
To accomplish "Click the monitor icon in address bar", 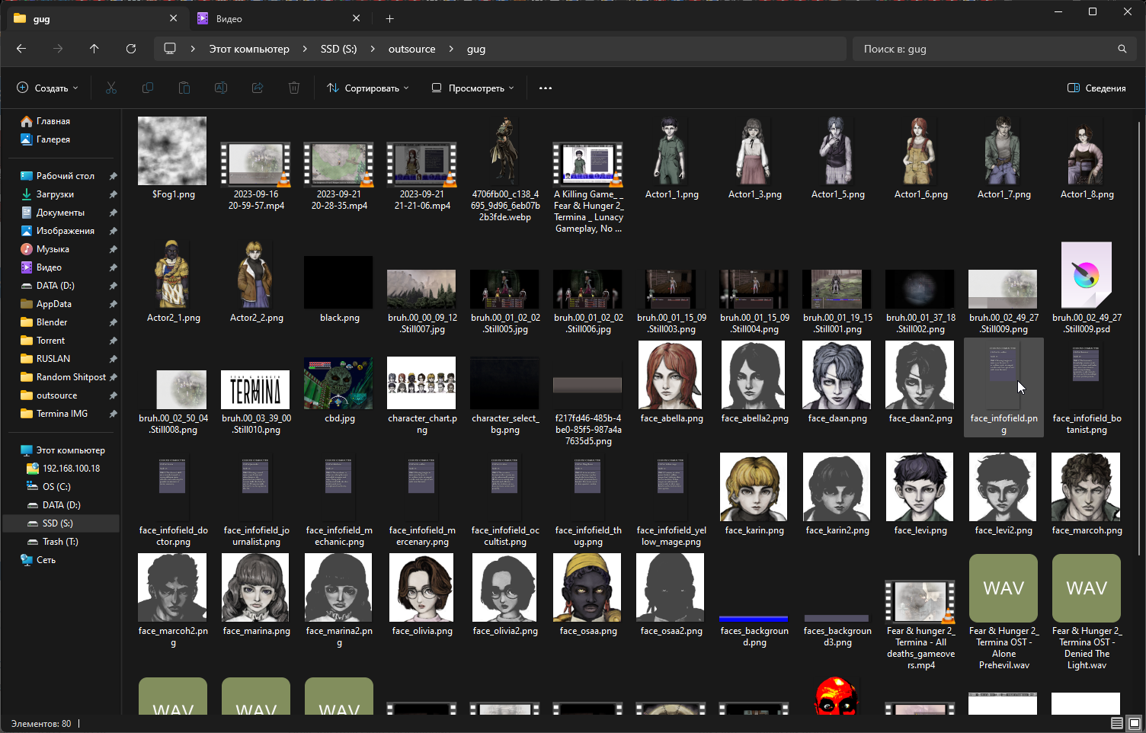I will click(x=170, y=49).
